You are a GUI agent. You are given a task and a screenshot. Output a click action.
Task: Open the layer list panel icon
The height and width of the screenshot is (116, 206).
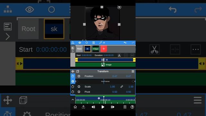73,48
